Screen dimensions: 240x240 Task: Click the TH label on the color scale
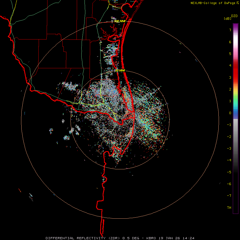tap(229, 208)
